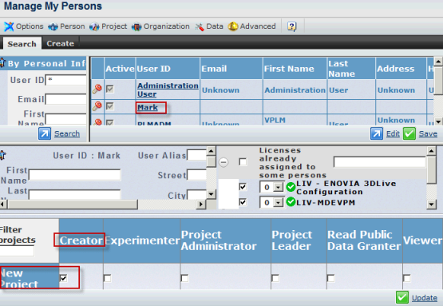Click the down arrow of licenses list scrollbar
This screenshot has width=443, height=306.
pos(431,205)
